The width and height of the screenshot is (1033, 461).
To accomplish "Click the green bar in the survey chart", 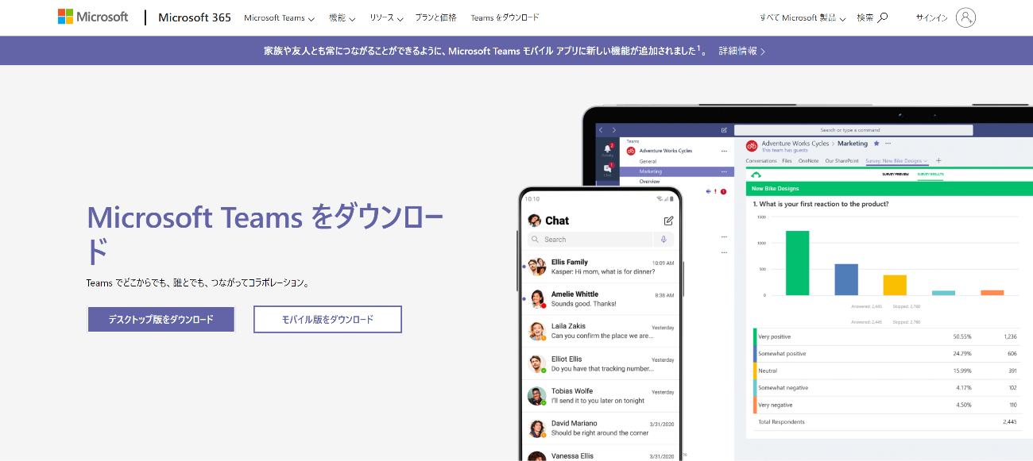I will point(797,263).
